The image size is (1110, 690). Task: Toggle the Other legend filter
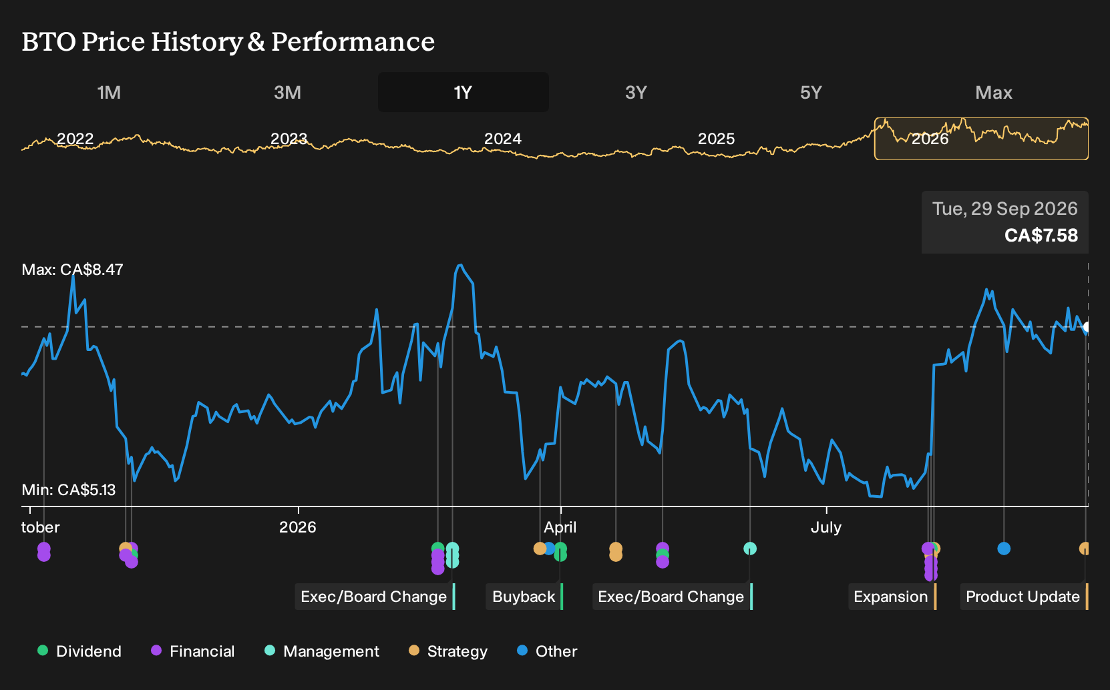547,651
